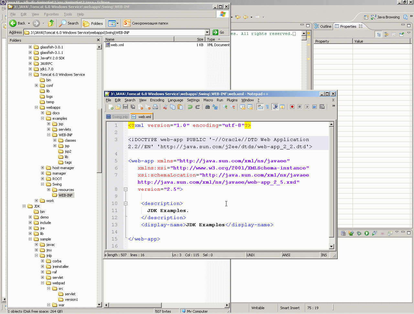Open the Language menu in Notepad++
The image size is (414, 314).
(175, 100)
